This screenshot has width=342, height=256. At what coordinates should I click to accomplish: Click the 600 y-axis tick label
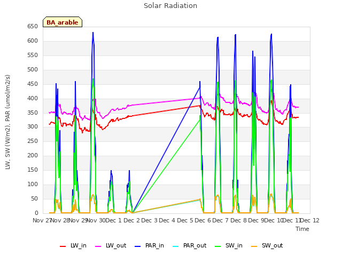(33, 41)
